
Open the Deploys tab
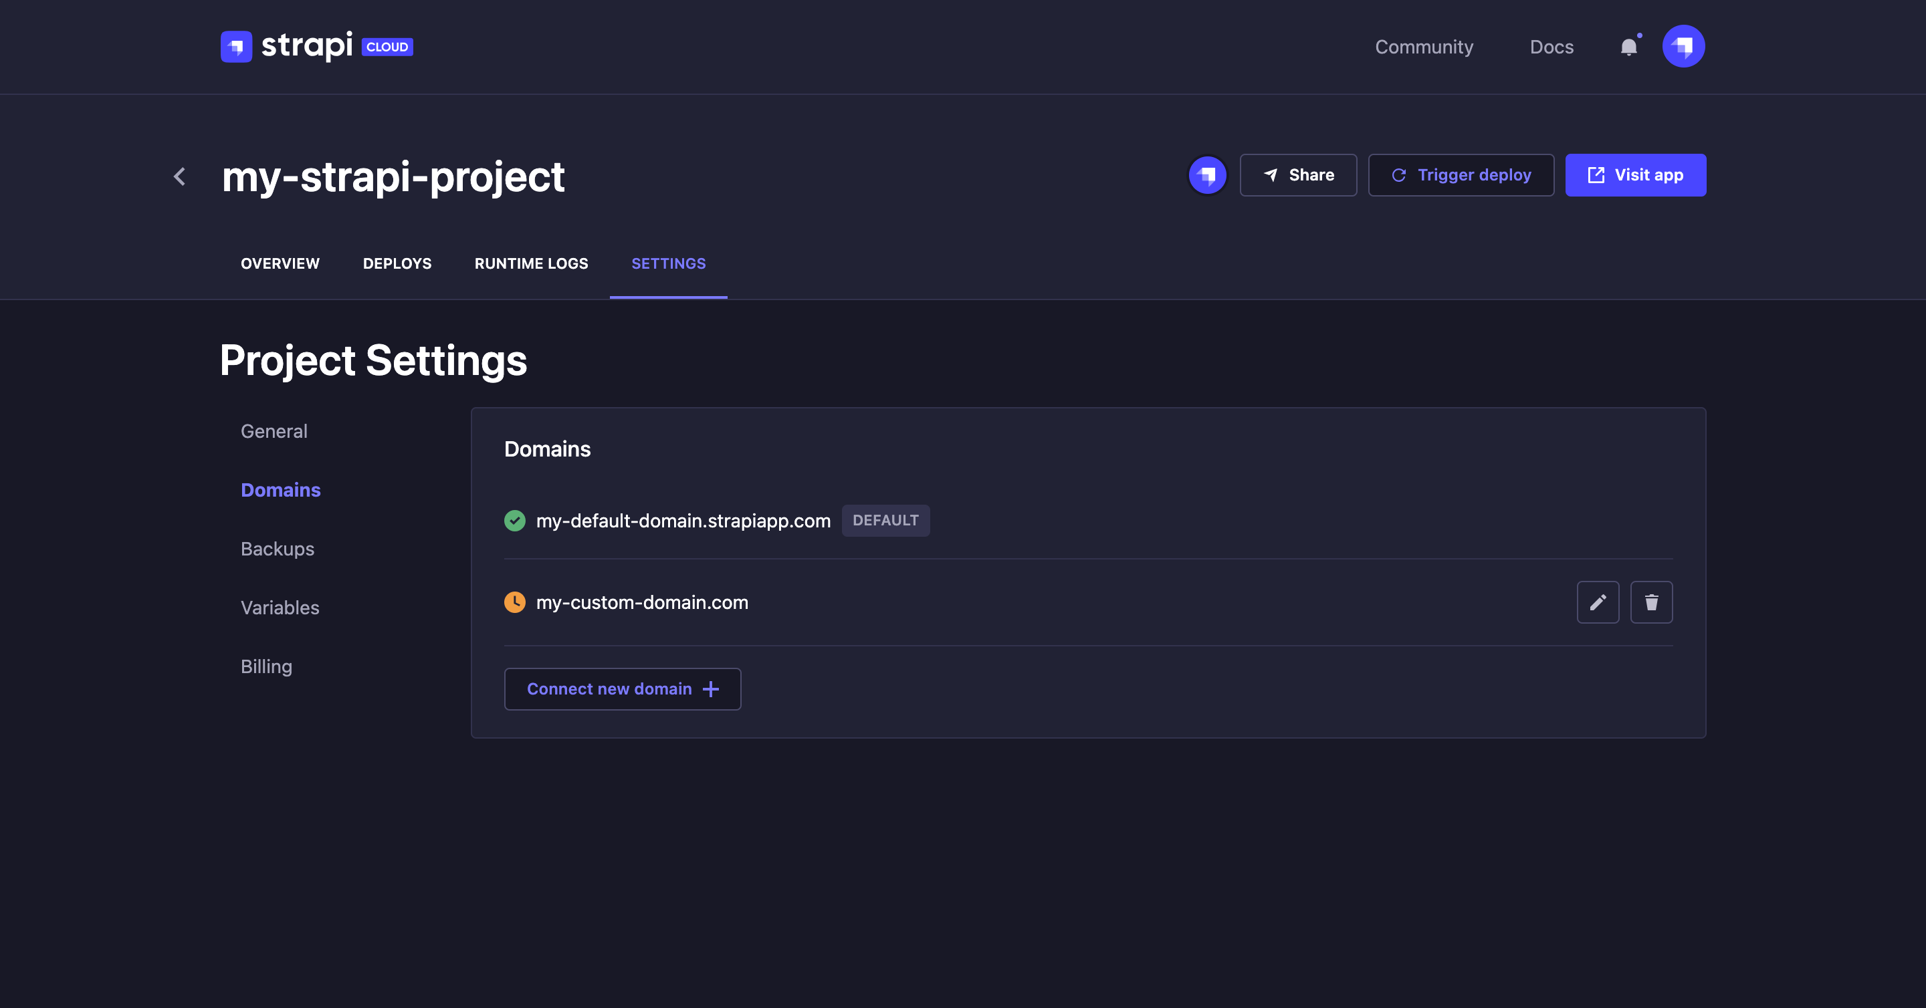(x=397, y=263)
